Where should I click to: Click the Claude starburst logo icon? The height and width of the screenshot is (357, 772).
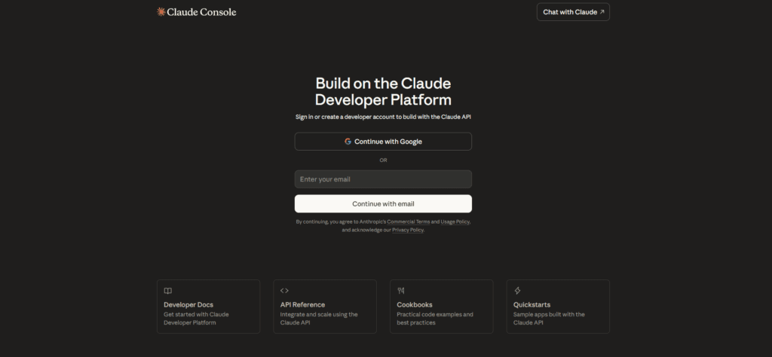[x=161, y=12]
